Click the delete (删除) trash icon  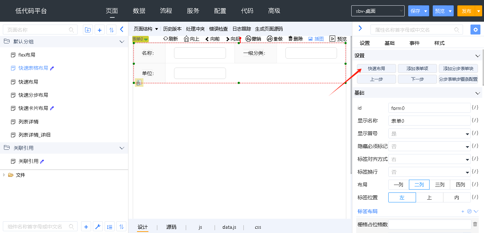pos(290,39)
